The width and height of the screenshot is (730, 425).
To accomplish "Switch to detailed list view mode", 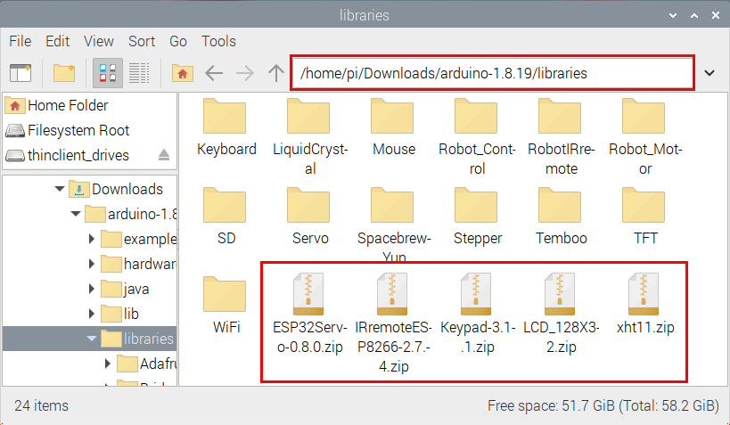I will 138,73.
